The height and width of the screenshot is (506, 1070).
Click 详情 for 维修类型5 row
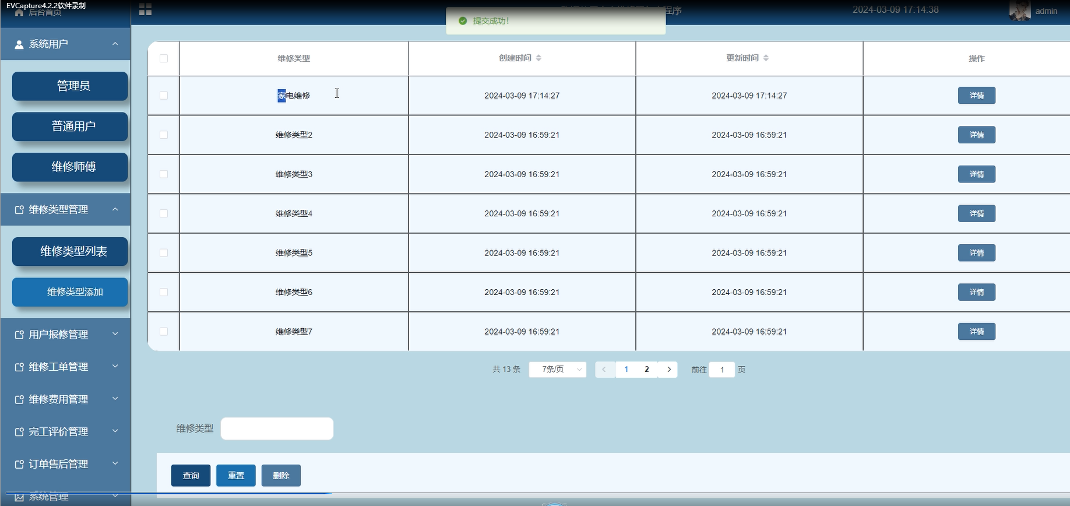coord(977,253)
